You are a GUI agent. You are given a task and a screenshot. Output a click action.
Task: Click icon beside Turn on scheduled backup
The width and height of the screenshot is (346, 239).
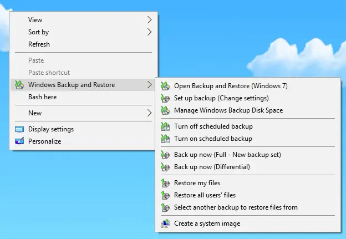click(x=165, y=139)
